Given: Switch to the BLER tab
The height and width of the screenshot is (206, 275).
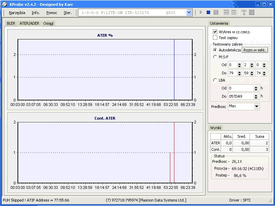Looking at the screenshot, I should coord(11,23).
